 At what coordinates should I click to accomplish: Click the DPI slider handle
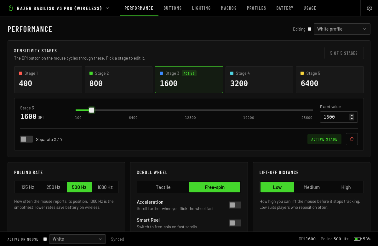tap(92, 110)
